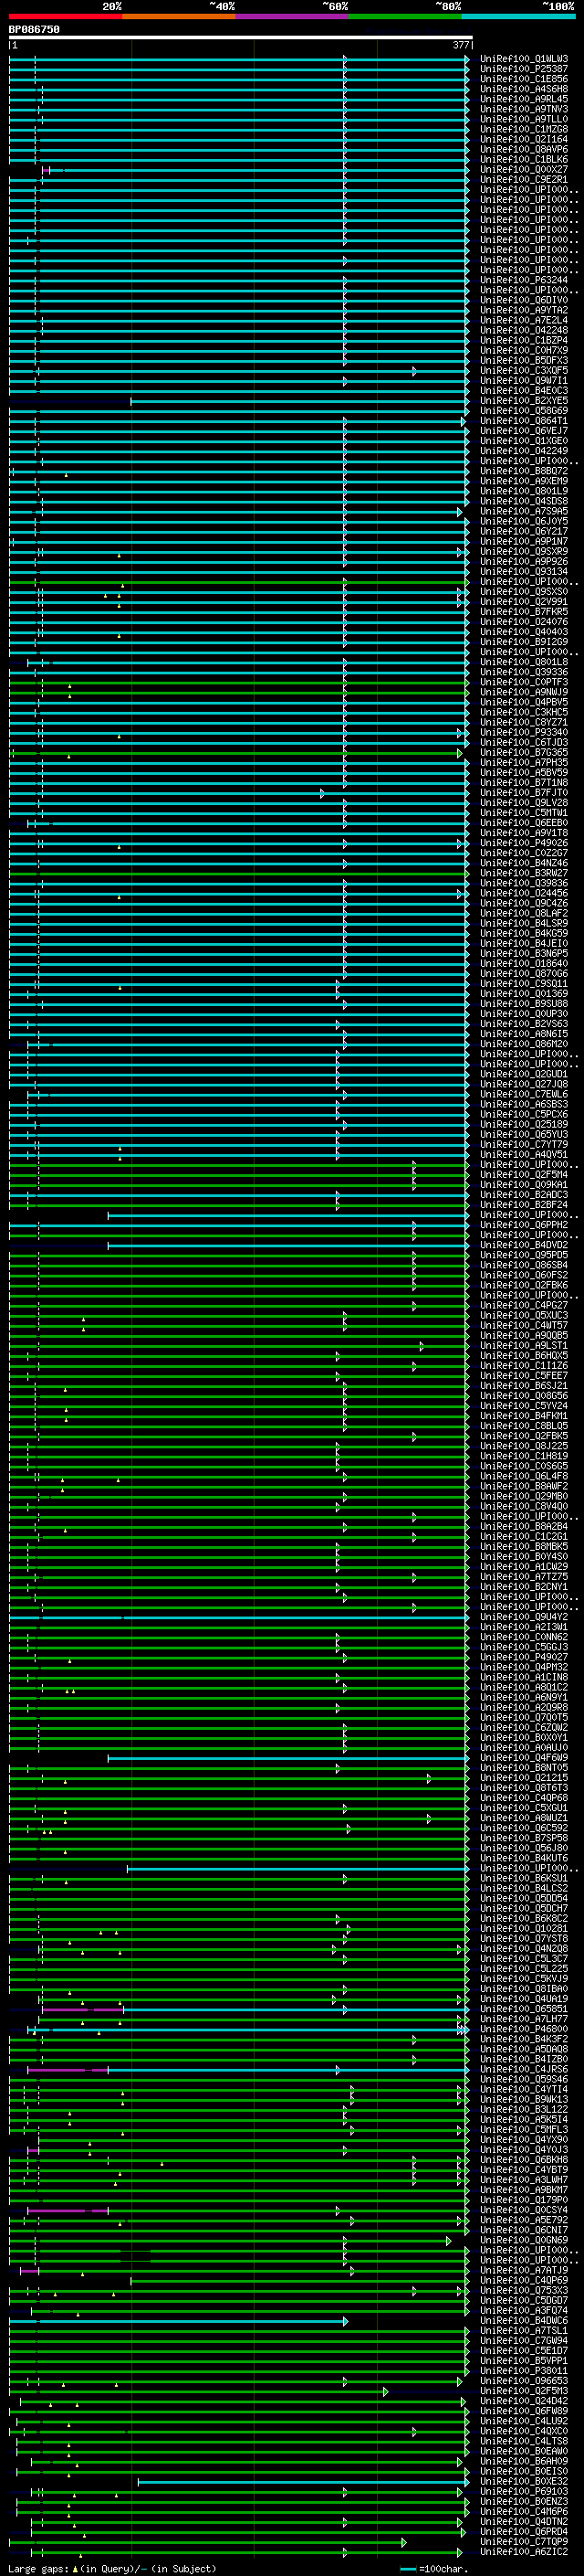Screen dimensions: 584x2576
Task: Click the UniRef100_A9RL45 label
Action: pos(523,99)
